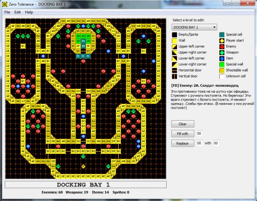Open the File menu
The image size is (257, 201).
point(7,12)
